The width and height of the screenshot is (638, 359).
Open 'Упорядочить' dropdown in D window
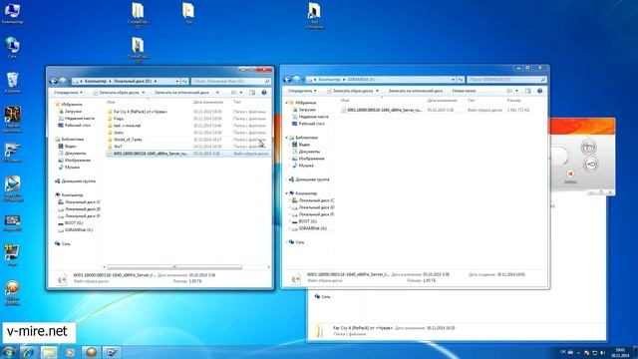tap(69, 93)
